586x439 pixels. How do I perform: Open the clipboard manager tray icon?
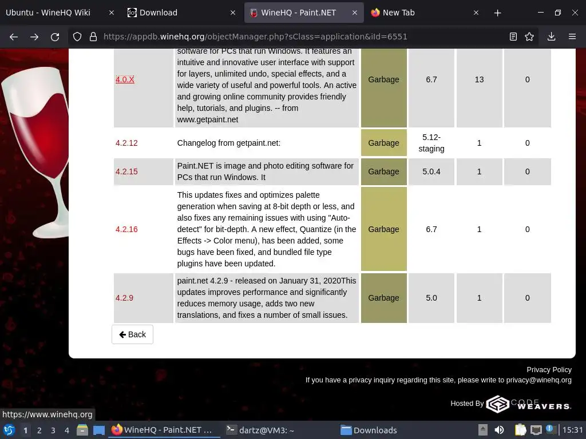click(520, 430)
